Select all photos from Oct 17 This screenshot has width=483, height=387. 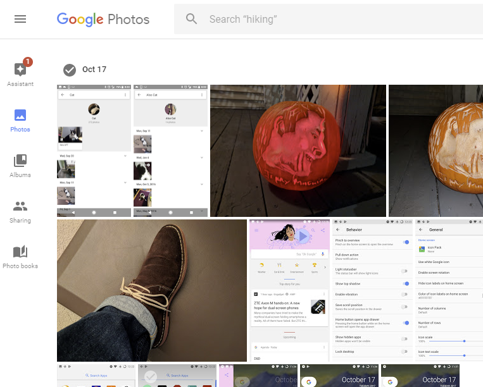[x=70, y=70]
